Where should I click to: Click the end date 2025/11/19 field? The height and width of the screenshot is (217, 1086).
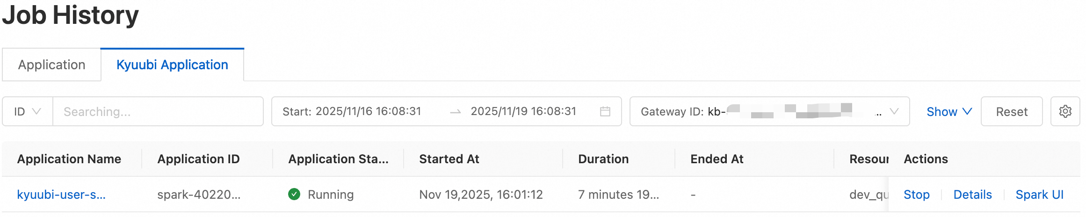point(523,111)
